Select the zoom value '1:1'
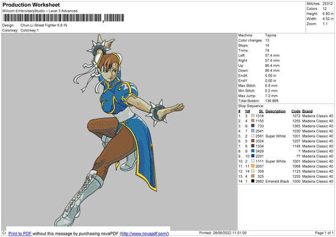336x237 pixels. click(325, 23)
